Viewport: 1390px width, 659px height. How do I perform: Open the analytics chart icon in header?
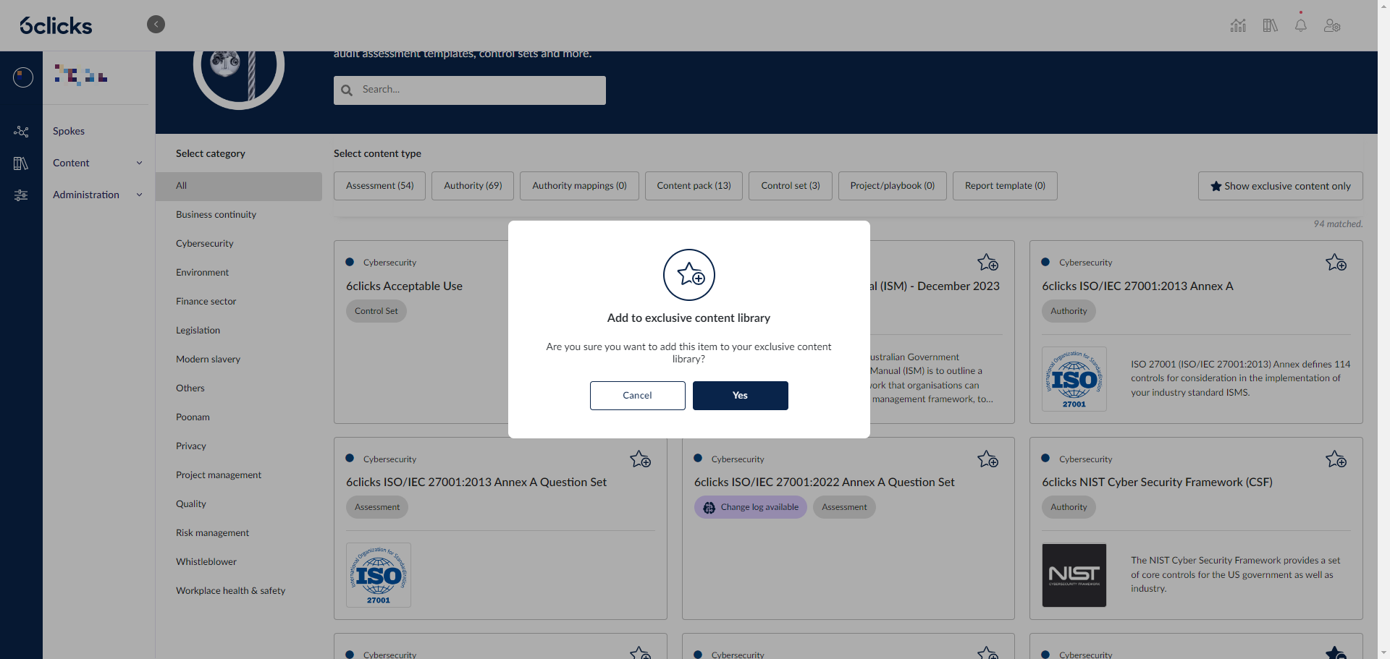click(1238, 25)
